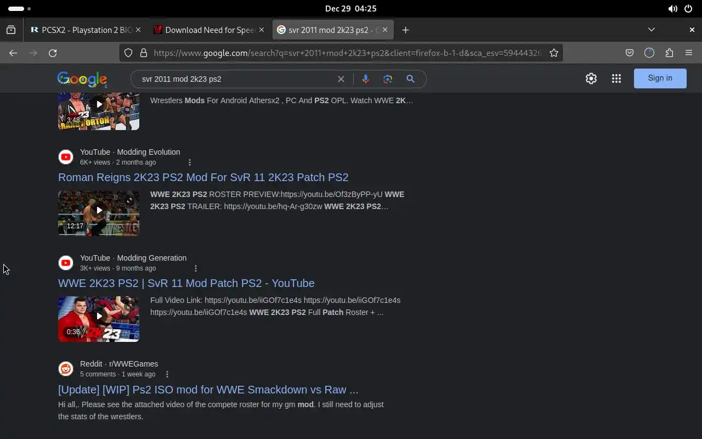The height and width of the screenshot is (439, 702).
Task: Open the Pocket save icon
Action: (x=630, y=53)
